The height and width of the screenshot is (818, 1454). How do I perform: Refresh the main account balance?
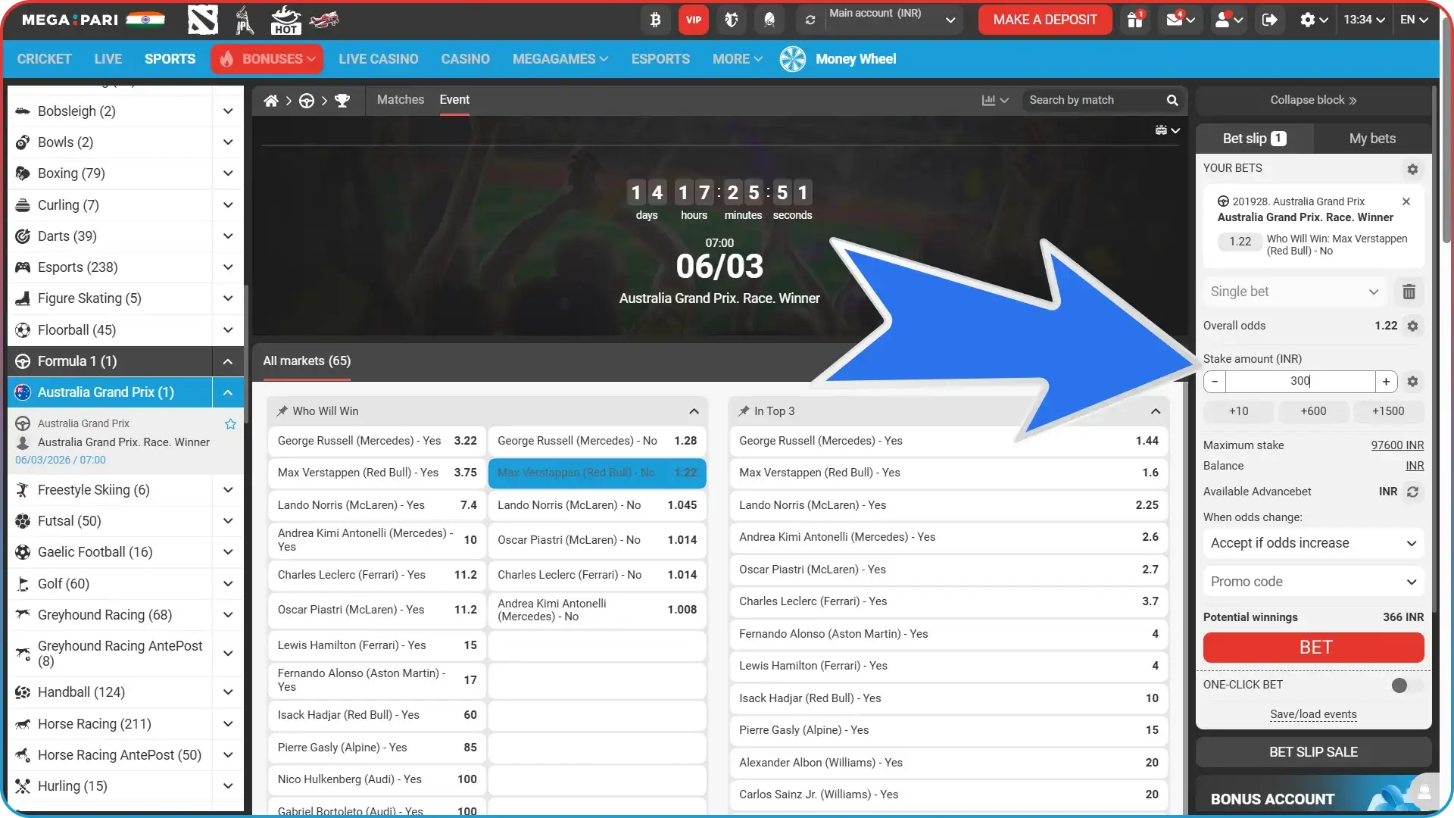pos(810,20)
